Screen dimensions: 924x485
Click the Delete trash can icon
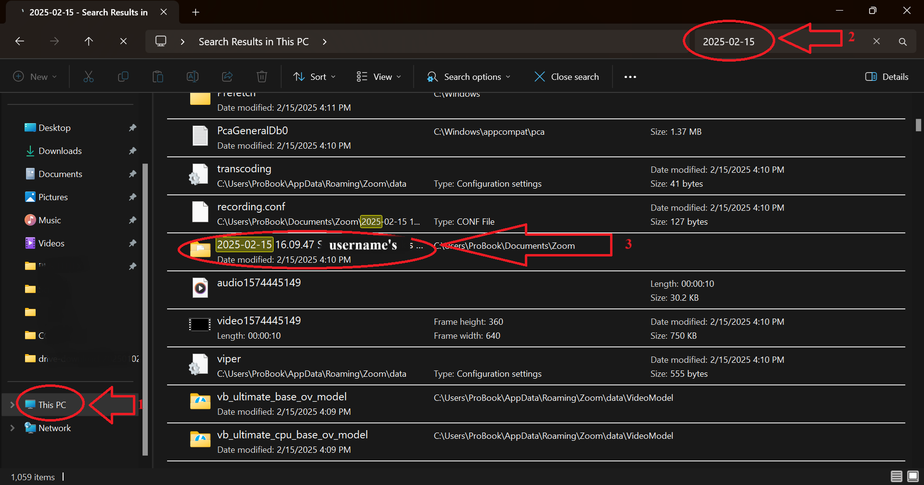point(262,77)
